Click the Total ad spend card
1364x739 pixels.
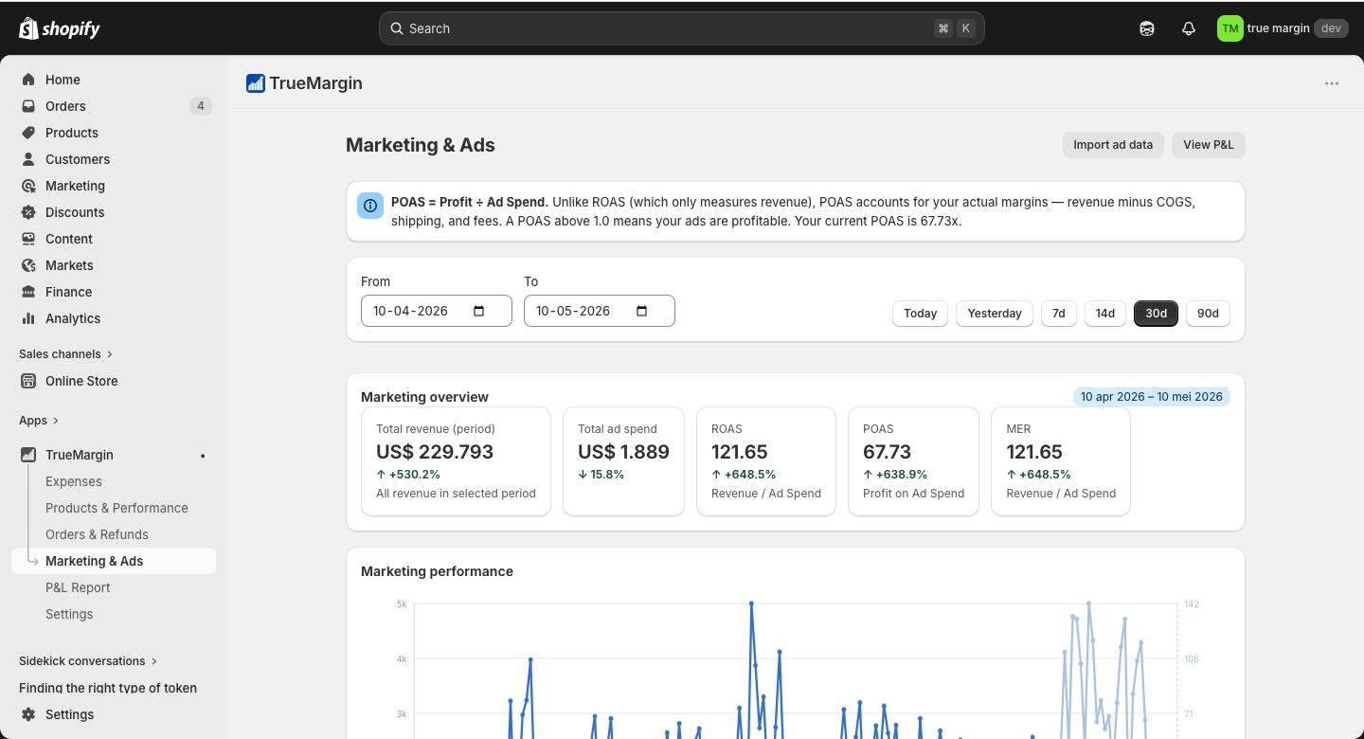623,461
